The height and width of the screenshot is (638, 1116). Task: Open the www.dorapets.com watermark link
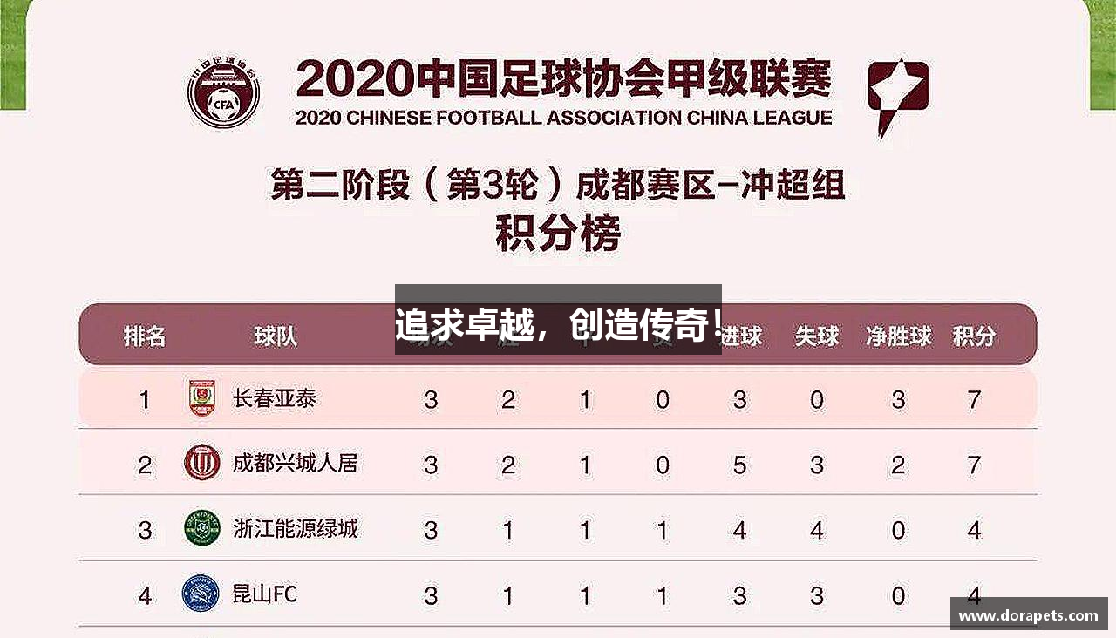(1029, 614)
